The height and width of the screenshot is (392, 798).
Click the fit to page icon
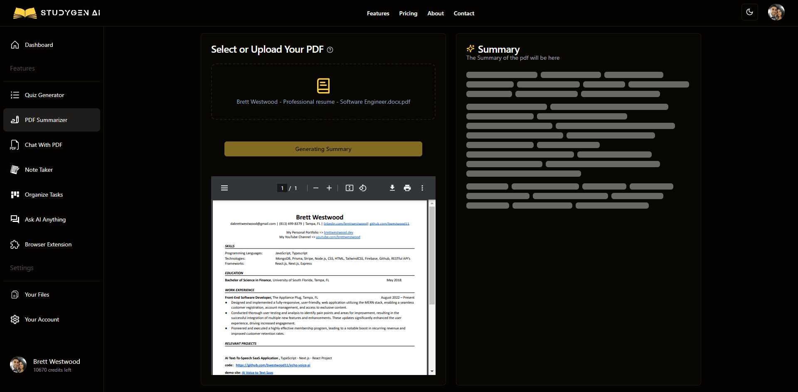[350, 188]
